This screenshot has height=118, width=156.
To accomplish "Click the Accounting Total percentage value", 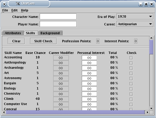I will point(114,57).
